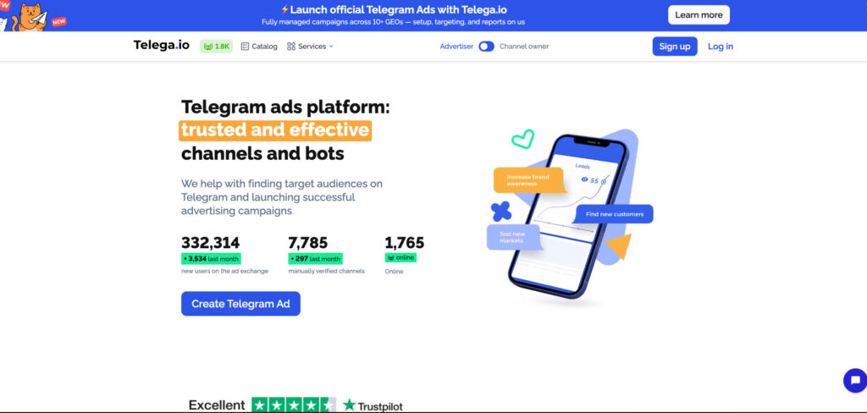Click the 297 last month badge

click(315, 259)
